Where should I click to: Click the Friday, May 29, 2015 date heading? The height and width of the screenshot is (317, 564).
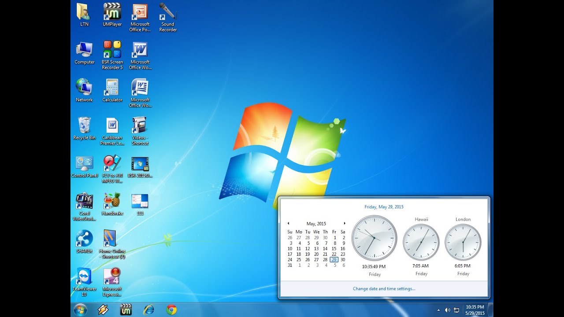pos(384,207)
